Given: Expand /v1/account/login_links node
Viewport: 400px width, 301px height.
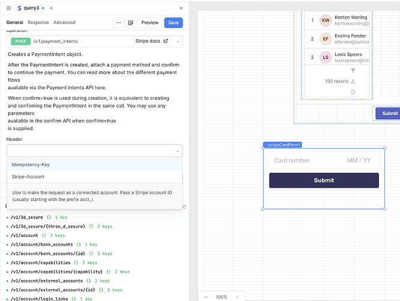Looking at the screenshot, I should click(x=7, y=299).
